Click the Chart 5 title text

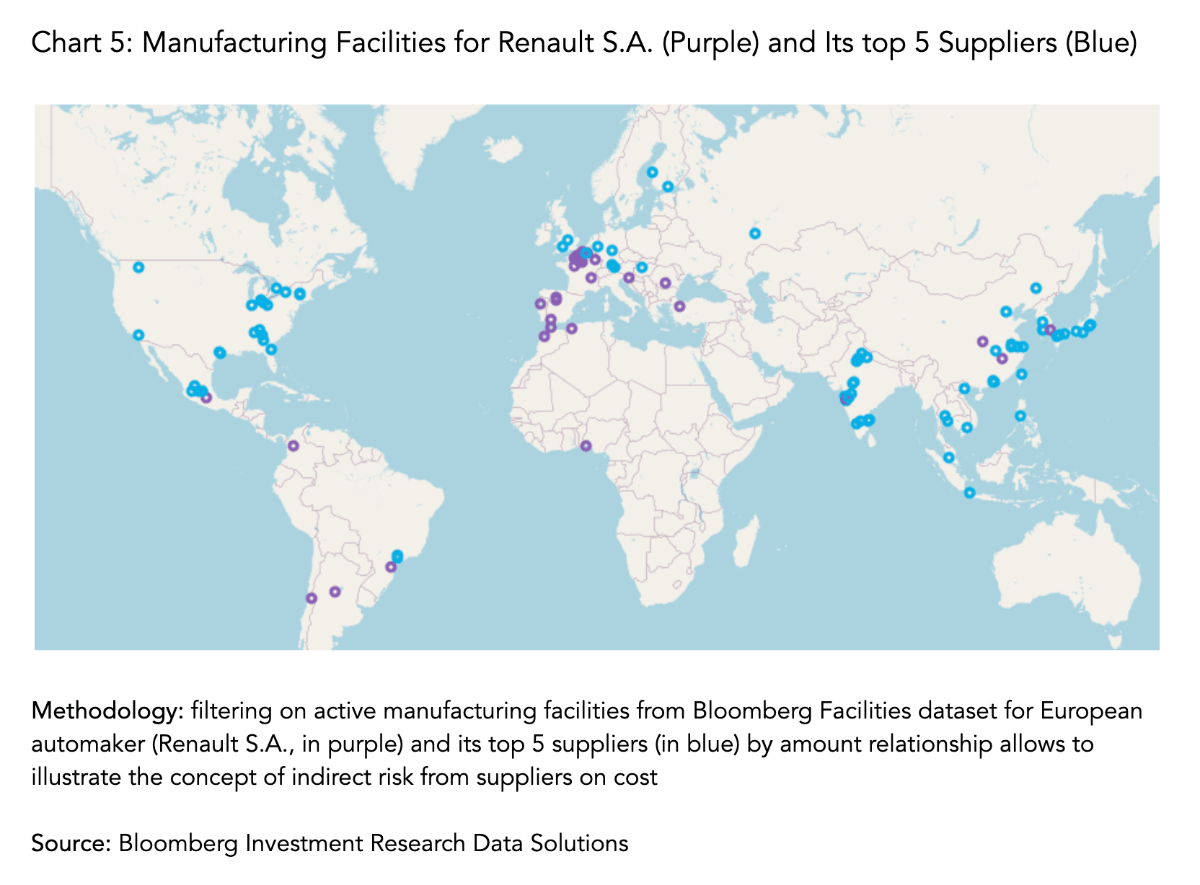[584, 43]
